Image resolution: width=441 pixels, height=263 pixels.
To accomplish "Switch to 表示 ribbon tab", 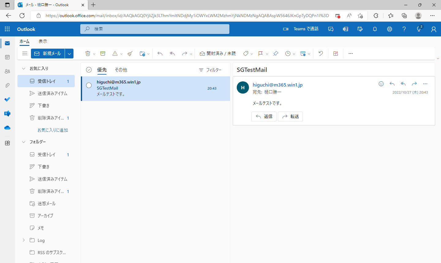I will (x=43, y=41).
